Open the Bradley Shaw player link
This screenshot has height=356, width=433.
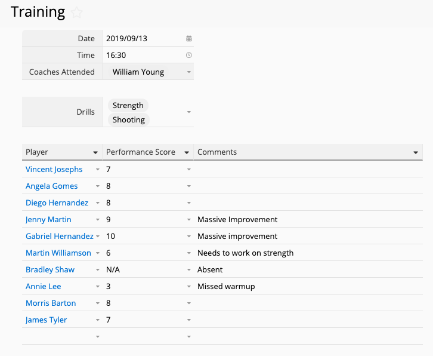tap(50, 270)
